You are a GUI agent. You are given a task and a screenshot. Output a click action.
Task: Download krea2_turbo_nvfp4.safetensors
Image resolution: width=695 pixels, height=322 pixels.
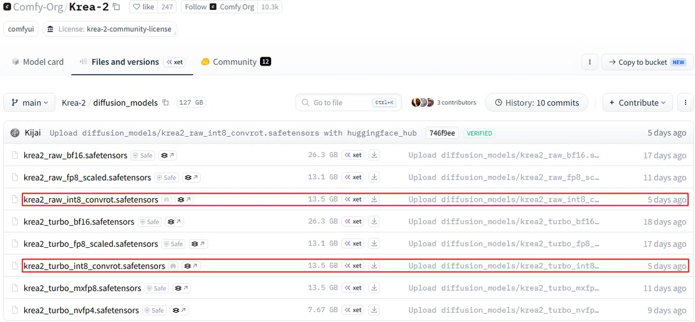(x=375, y=310)
